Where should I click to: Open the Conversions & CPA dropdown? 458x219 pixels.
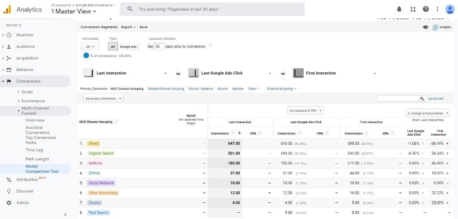click(x=305, y=111)
